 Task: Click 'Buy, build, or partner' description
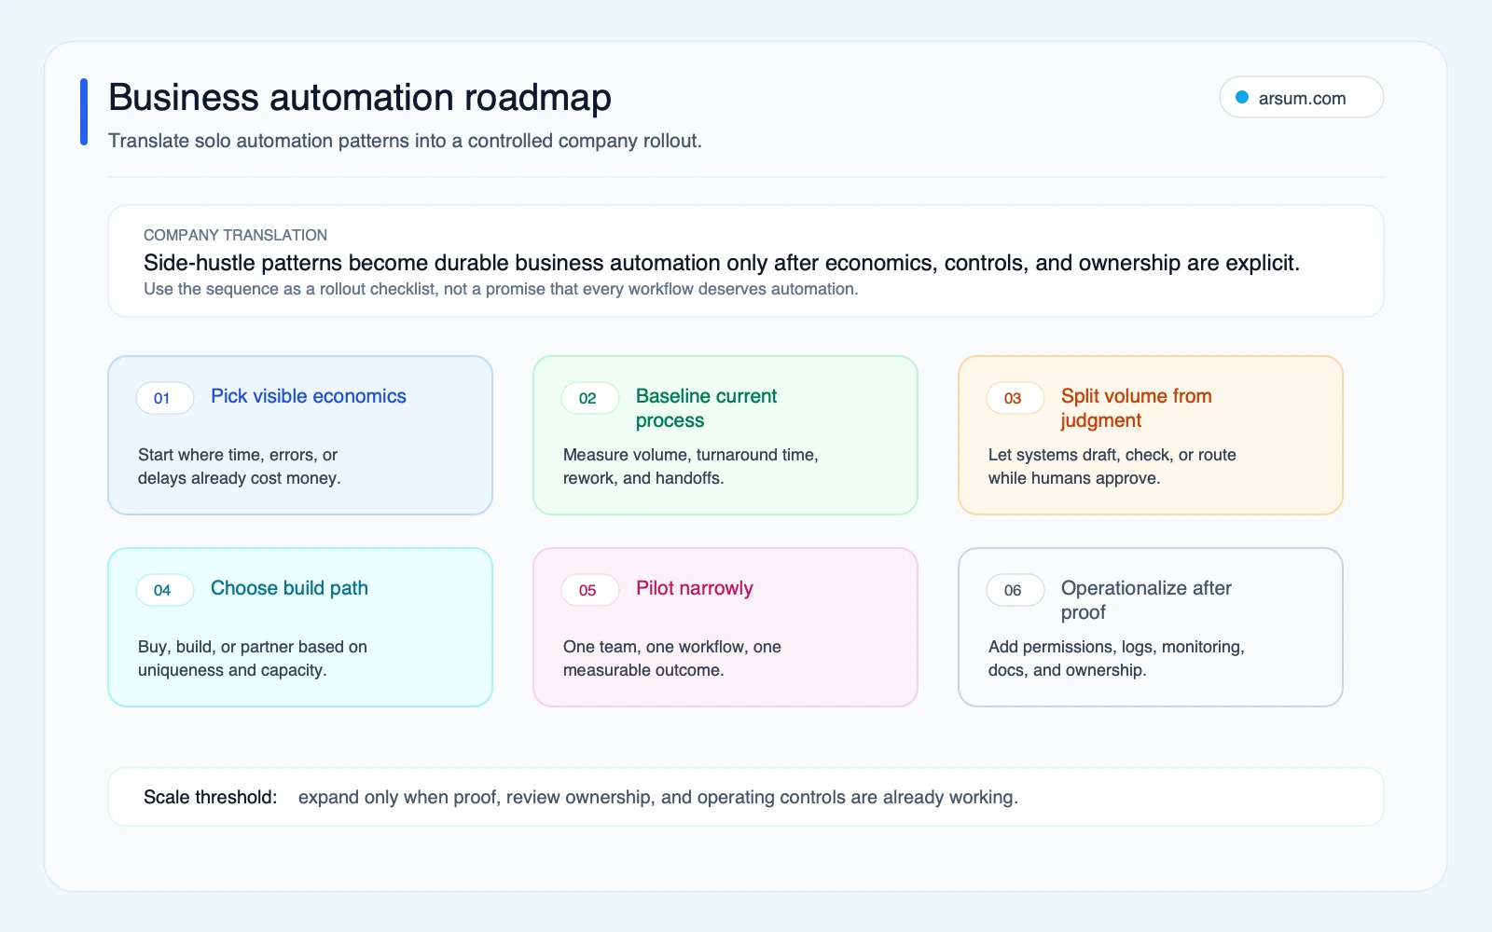tap(253, 658)
